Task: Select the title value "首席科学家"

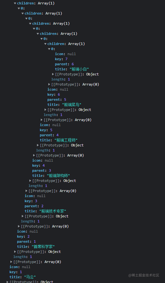Action: [43, 247]
